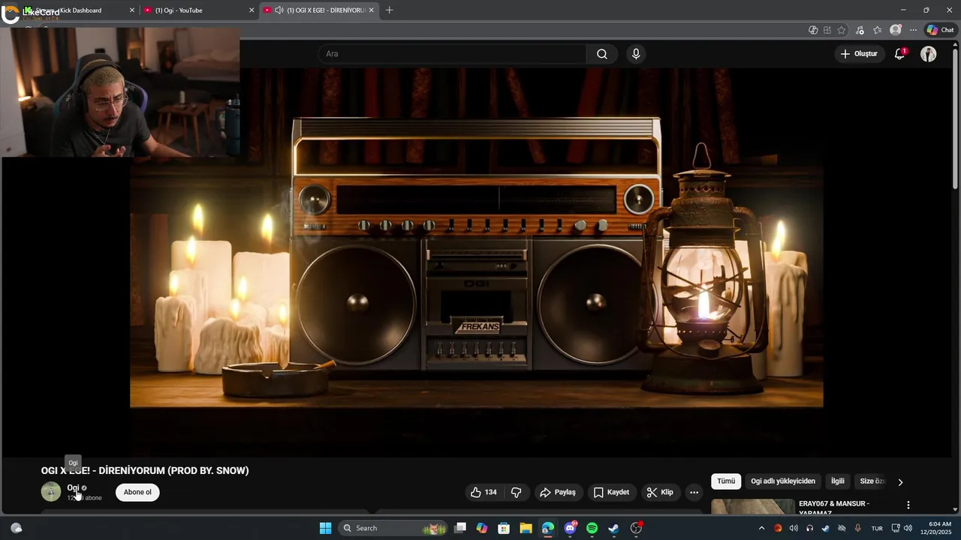Image resolution: width=961 pixels, height=540 pixels.
Task: Open the Ogi channel avatar
Action: [50, 492]
